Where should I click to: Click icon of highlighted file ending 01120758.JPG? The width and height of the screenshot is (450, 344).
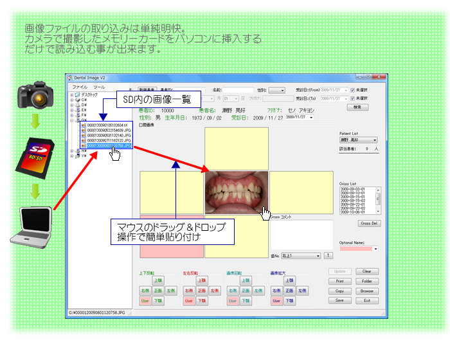84,145
